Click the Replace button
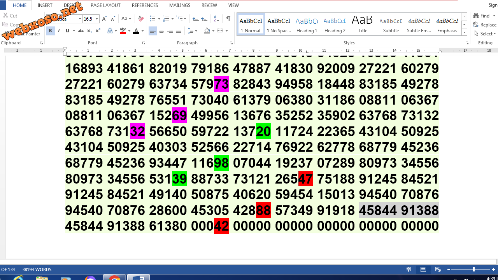 485,25
